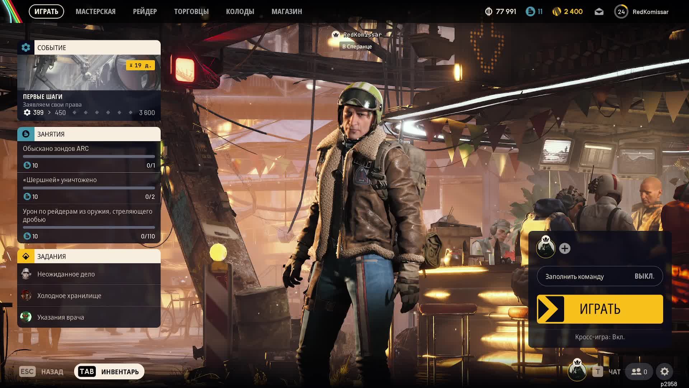This screenshot has width=689, height=388.
Task: Open the Мастерская tab
Action: (x=95, y=11)
